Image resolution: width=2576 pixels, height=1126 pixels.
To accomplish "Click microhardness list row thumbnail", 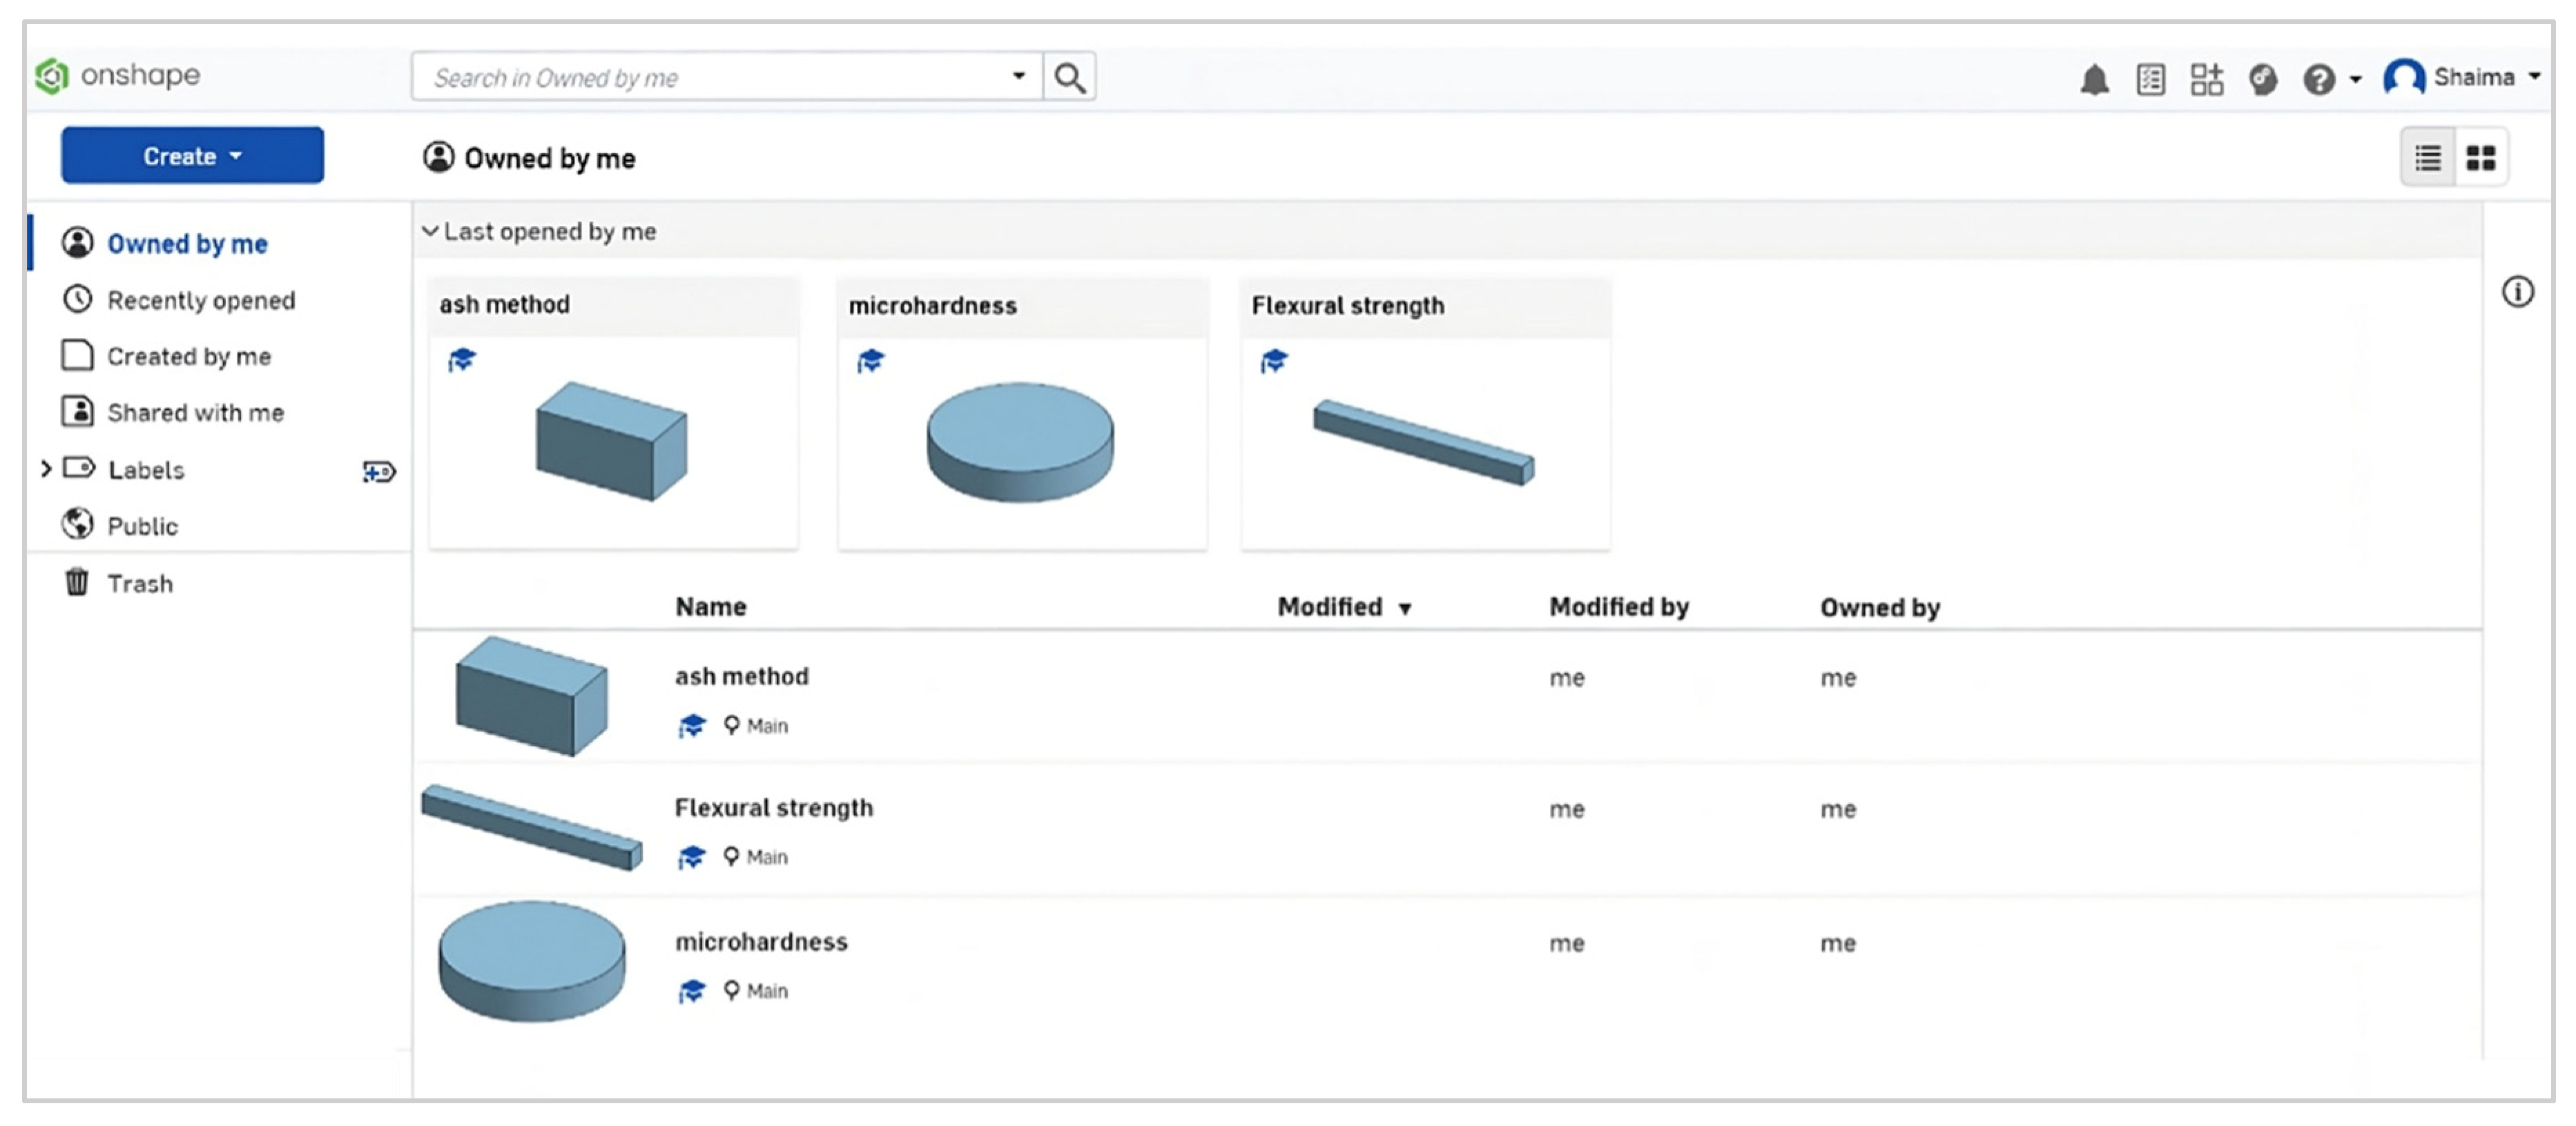I will [531, 961].
